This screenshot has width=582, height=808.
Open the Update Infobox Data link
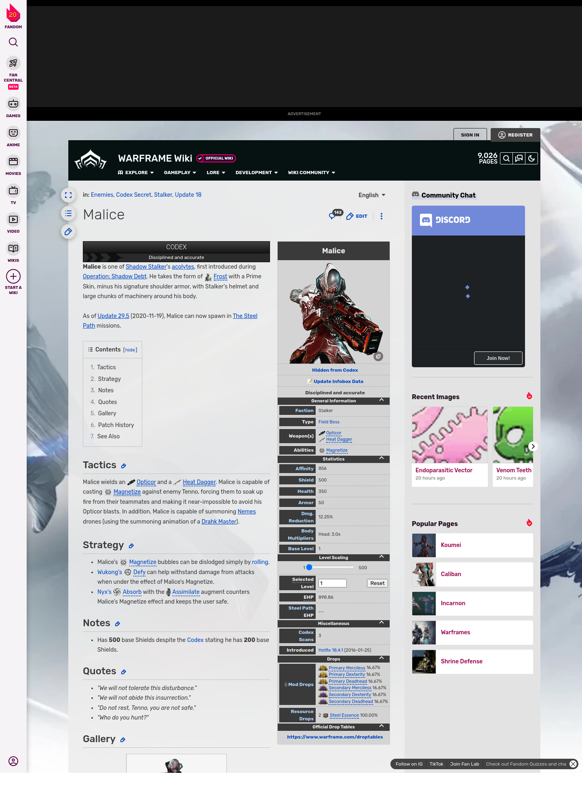(x=338, y=381)
